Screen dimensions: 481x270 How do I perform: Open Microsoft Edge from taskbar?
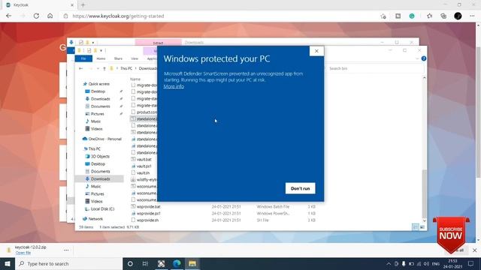pyautogui.click(x=177, y=263)
